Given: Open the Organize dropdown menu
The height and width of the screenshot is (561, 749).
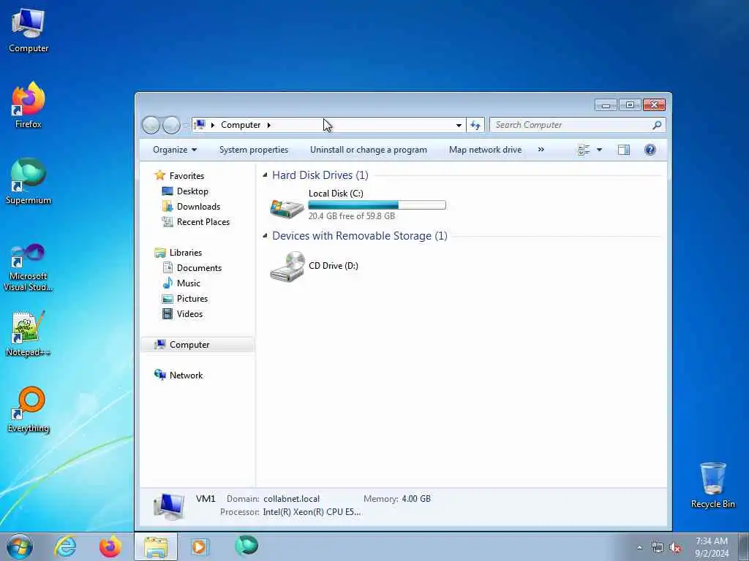Looking at the screenshot, I should pyautogui.click(x=175, y=150).
